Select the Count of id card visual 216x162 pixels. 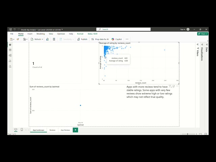point(55,64)
